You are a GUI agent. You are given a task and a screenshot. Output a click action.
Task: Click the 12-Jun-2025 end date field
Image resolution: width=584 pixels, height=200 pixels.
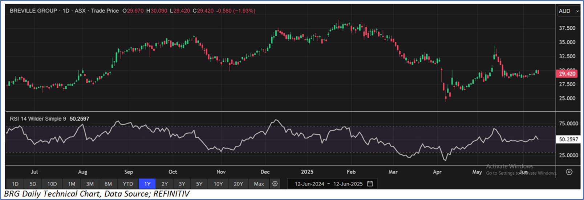point(348,184)
